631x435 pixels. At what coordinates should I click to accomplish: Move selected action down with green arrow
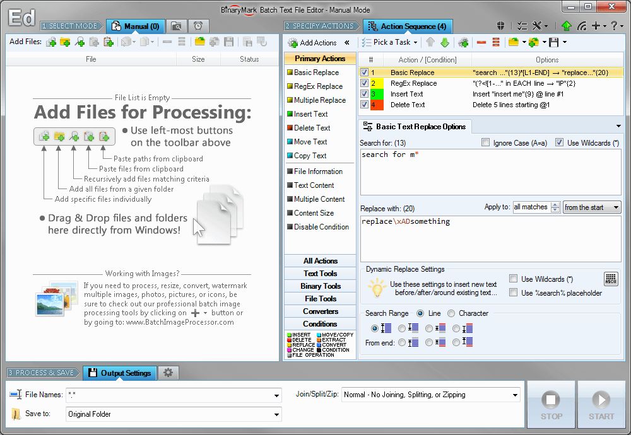click(x=445, y=42)
